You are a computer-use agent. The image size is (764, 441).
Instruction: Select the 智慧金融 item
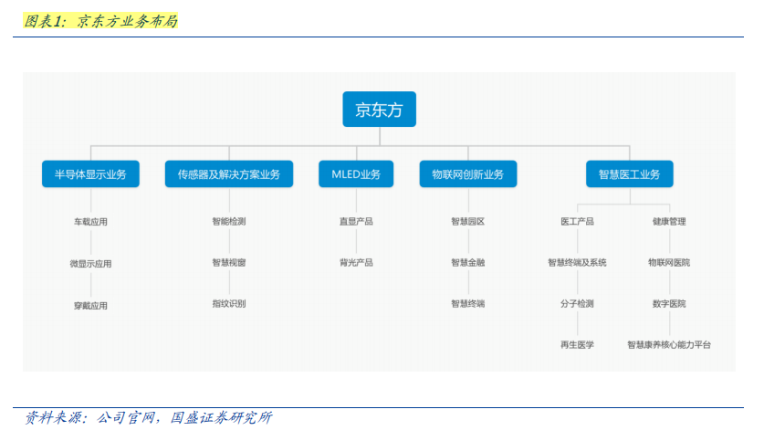(468, 262)
